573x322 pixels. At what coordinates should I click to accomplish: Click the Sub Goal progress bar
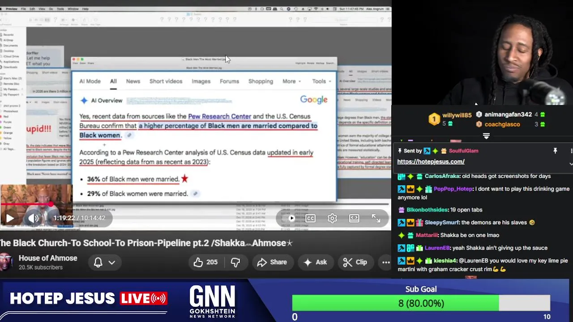[x=421, y=304]
